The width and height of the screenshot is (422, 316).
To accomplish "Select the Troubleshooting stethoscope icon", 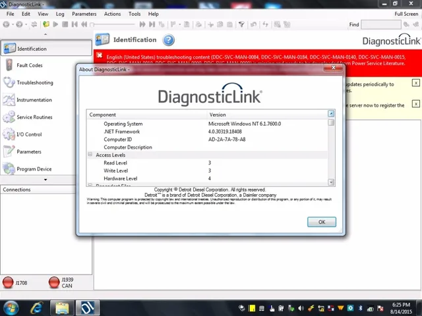I will tap(9, 82).
